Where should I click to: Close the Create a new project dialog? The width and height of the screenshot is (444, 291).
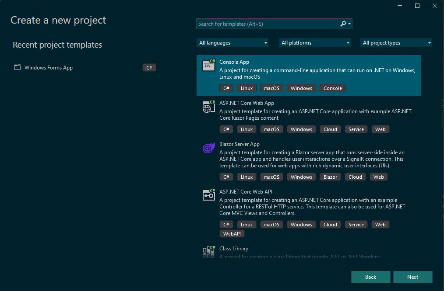pyautogui.click(x=435, y=6)
